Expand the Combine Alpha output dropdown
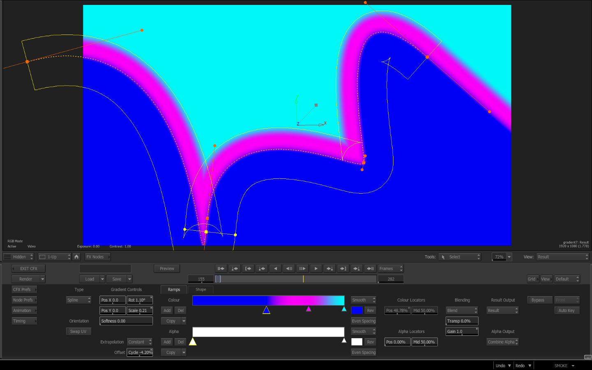This screenshot has height=370, width=592. pyautogui.click(x=502, y=342)
